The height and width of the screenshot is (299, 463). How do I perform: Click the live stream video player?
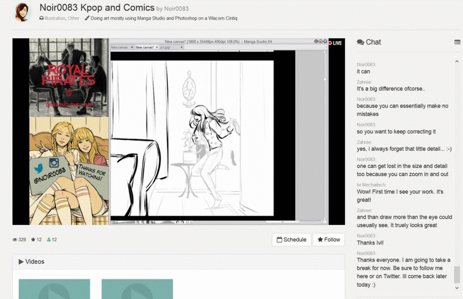[179, 132]
